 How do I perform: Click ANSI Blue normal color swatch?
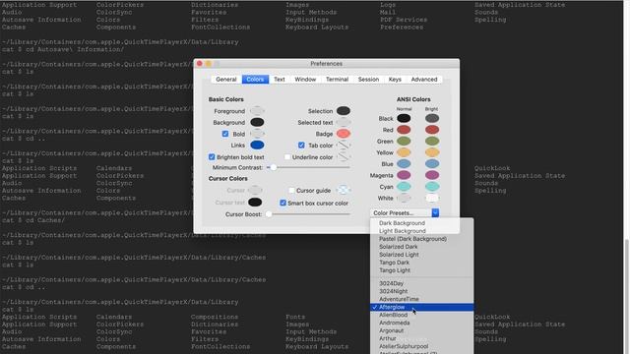404,164
